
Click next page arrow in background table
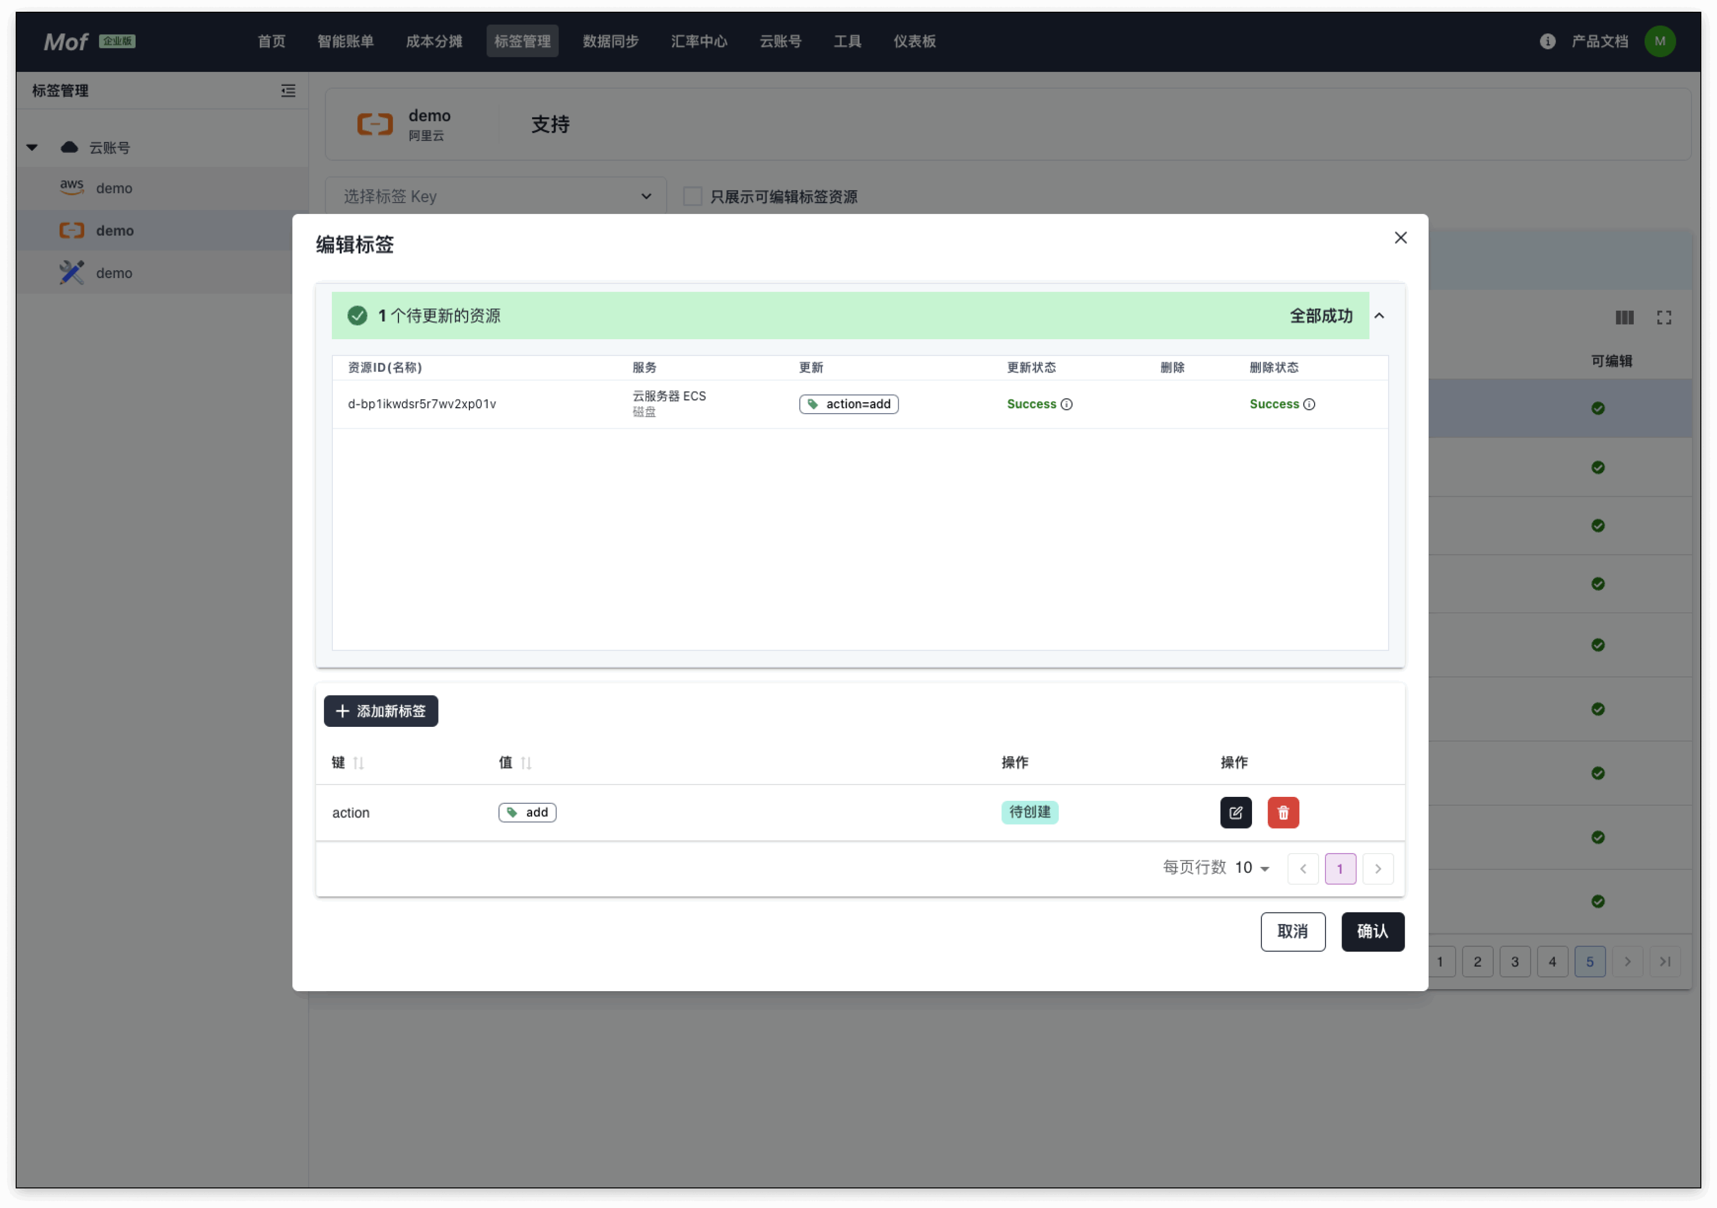[1626, 962]
